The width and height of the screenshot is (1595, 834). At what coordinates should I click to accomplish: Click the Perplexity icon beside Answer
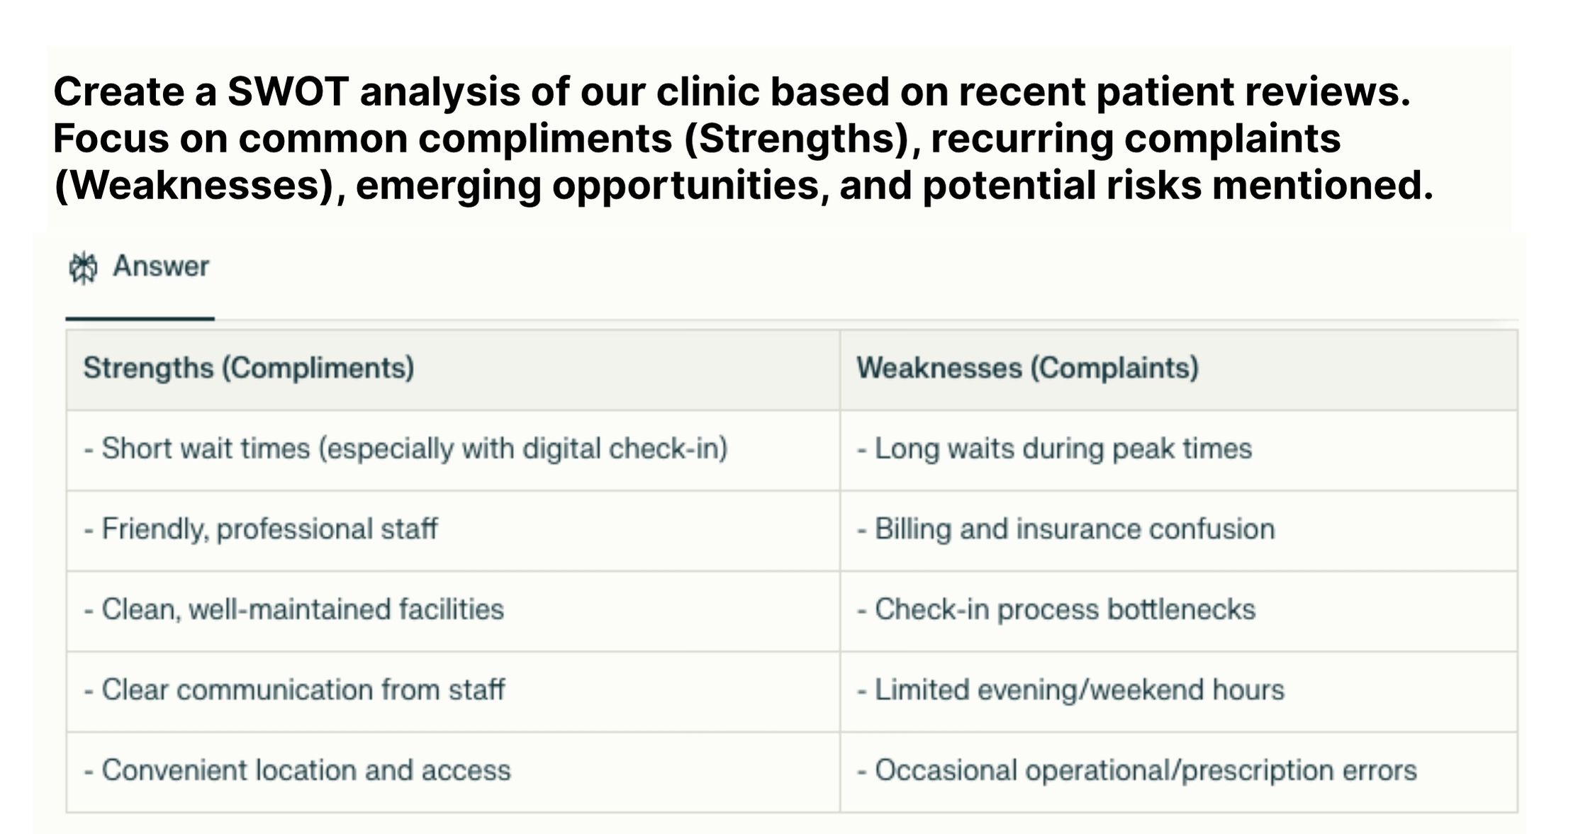coord(83,267)
